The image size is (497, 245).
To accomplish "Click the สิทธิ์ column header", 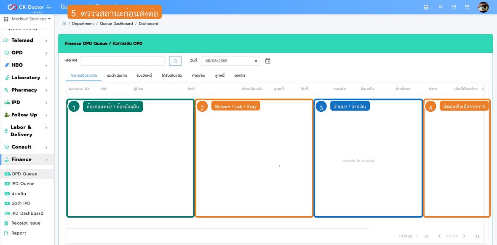I will click(x=191, y=89).
